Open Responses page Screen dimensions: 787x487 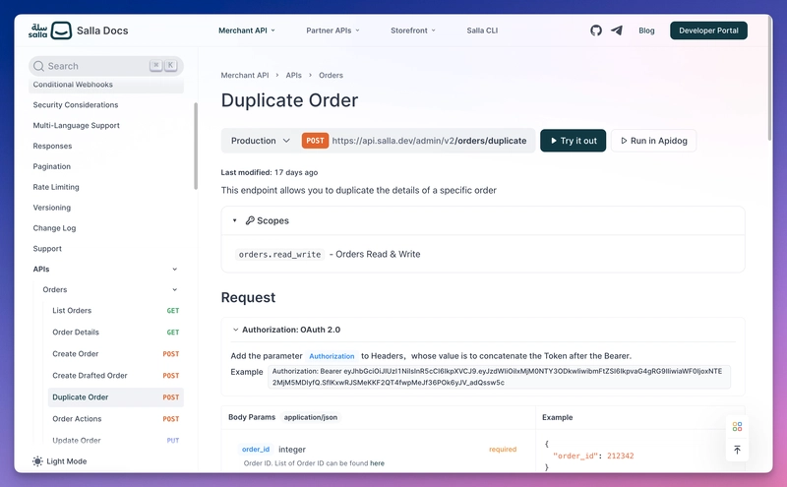(x=52, y=146)
